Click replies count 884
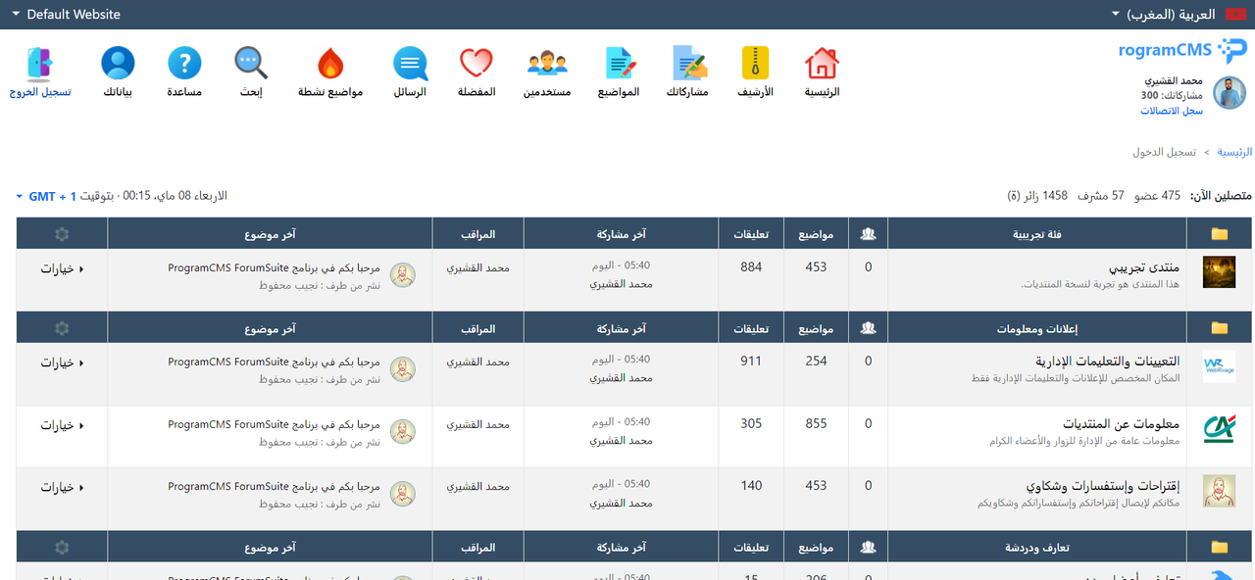1255x580 pixels. click(751, 266)
